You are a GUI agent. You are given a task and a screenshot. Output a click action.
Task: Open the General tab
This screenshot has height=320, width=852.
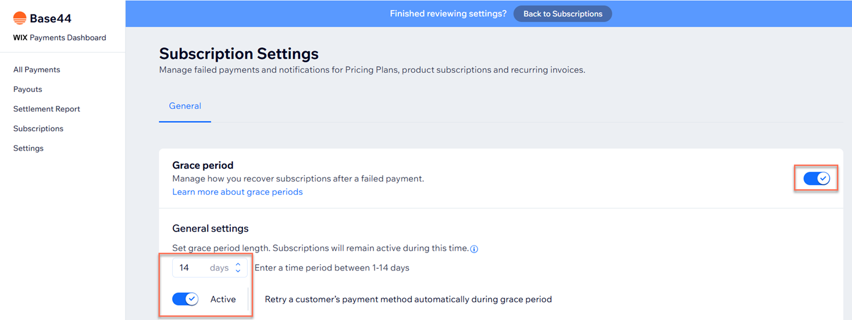tap(185, 106)
